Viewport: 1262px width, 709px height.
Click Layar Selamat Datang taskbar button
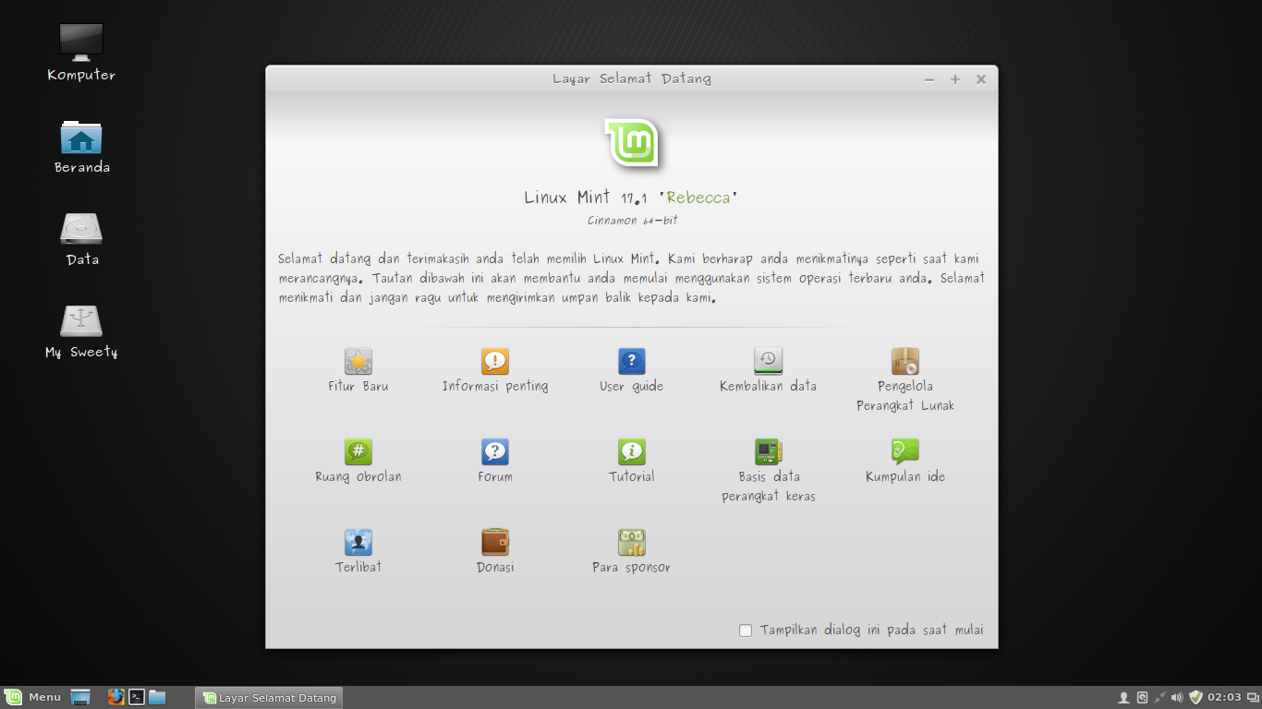[x=269, y=697]
